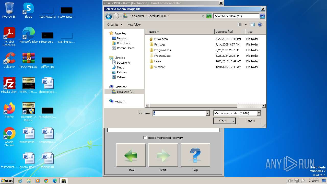The height and width of the screenshot is (184, 327).
Task: Select Videos library
Action: [x=121, y=77]
